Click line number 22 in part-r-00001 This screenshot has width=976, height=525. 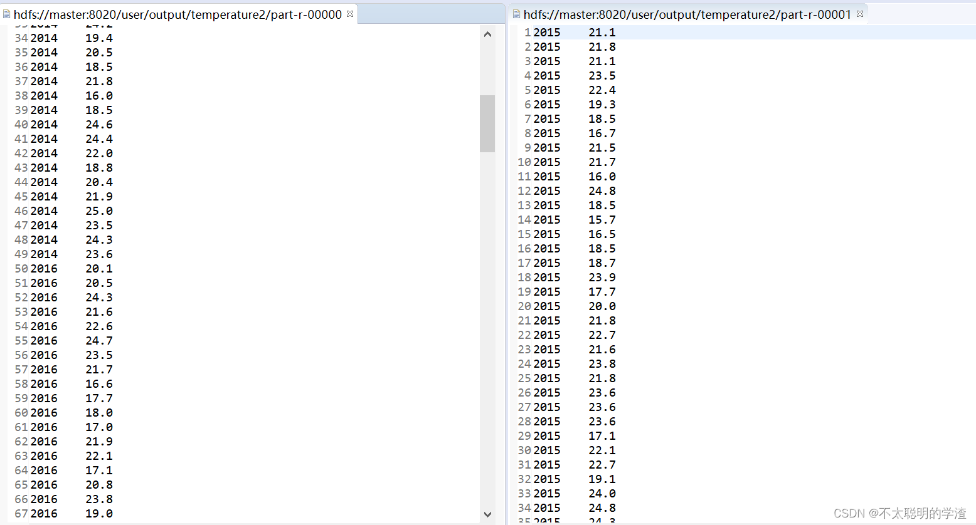(x=524, y=335)
